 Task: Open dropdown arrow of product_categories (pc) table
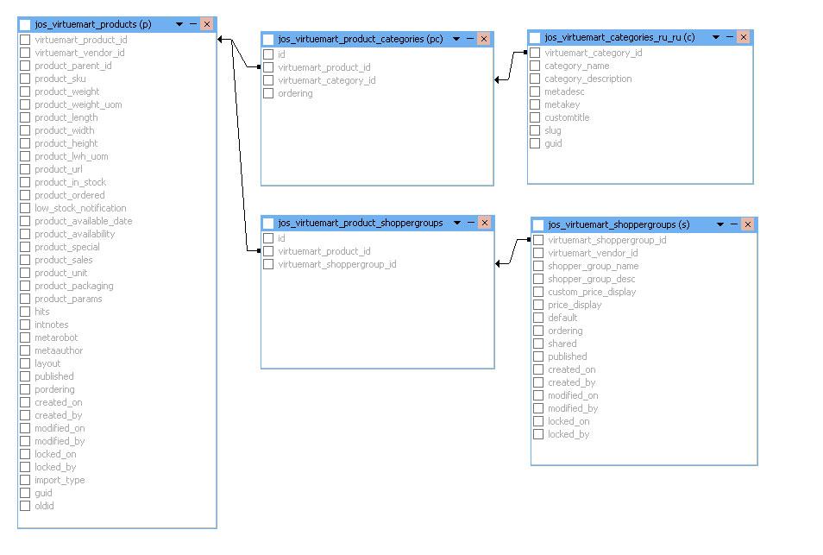(456, 39)
